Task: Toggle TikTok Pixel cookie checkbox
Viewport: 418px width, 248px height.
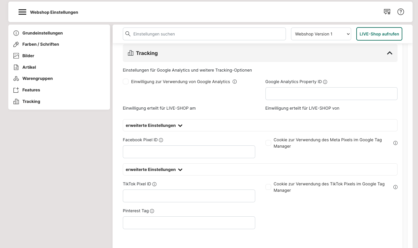Action: pyautogui.click(x=268, y=187)
